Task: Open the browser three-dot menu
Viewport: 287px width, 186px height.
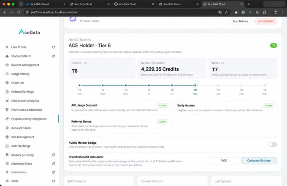Action: [282, 12]
